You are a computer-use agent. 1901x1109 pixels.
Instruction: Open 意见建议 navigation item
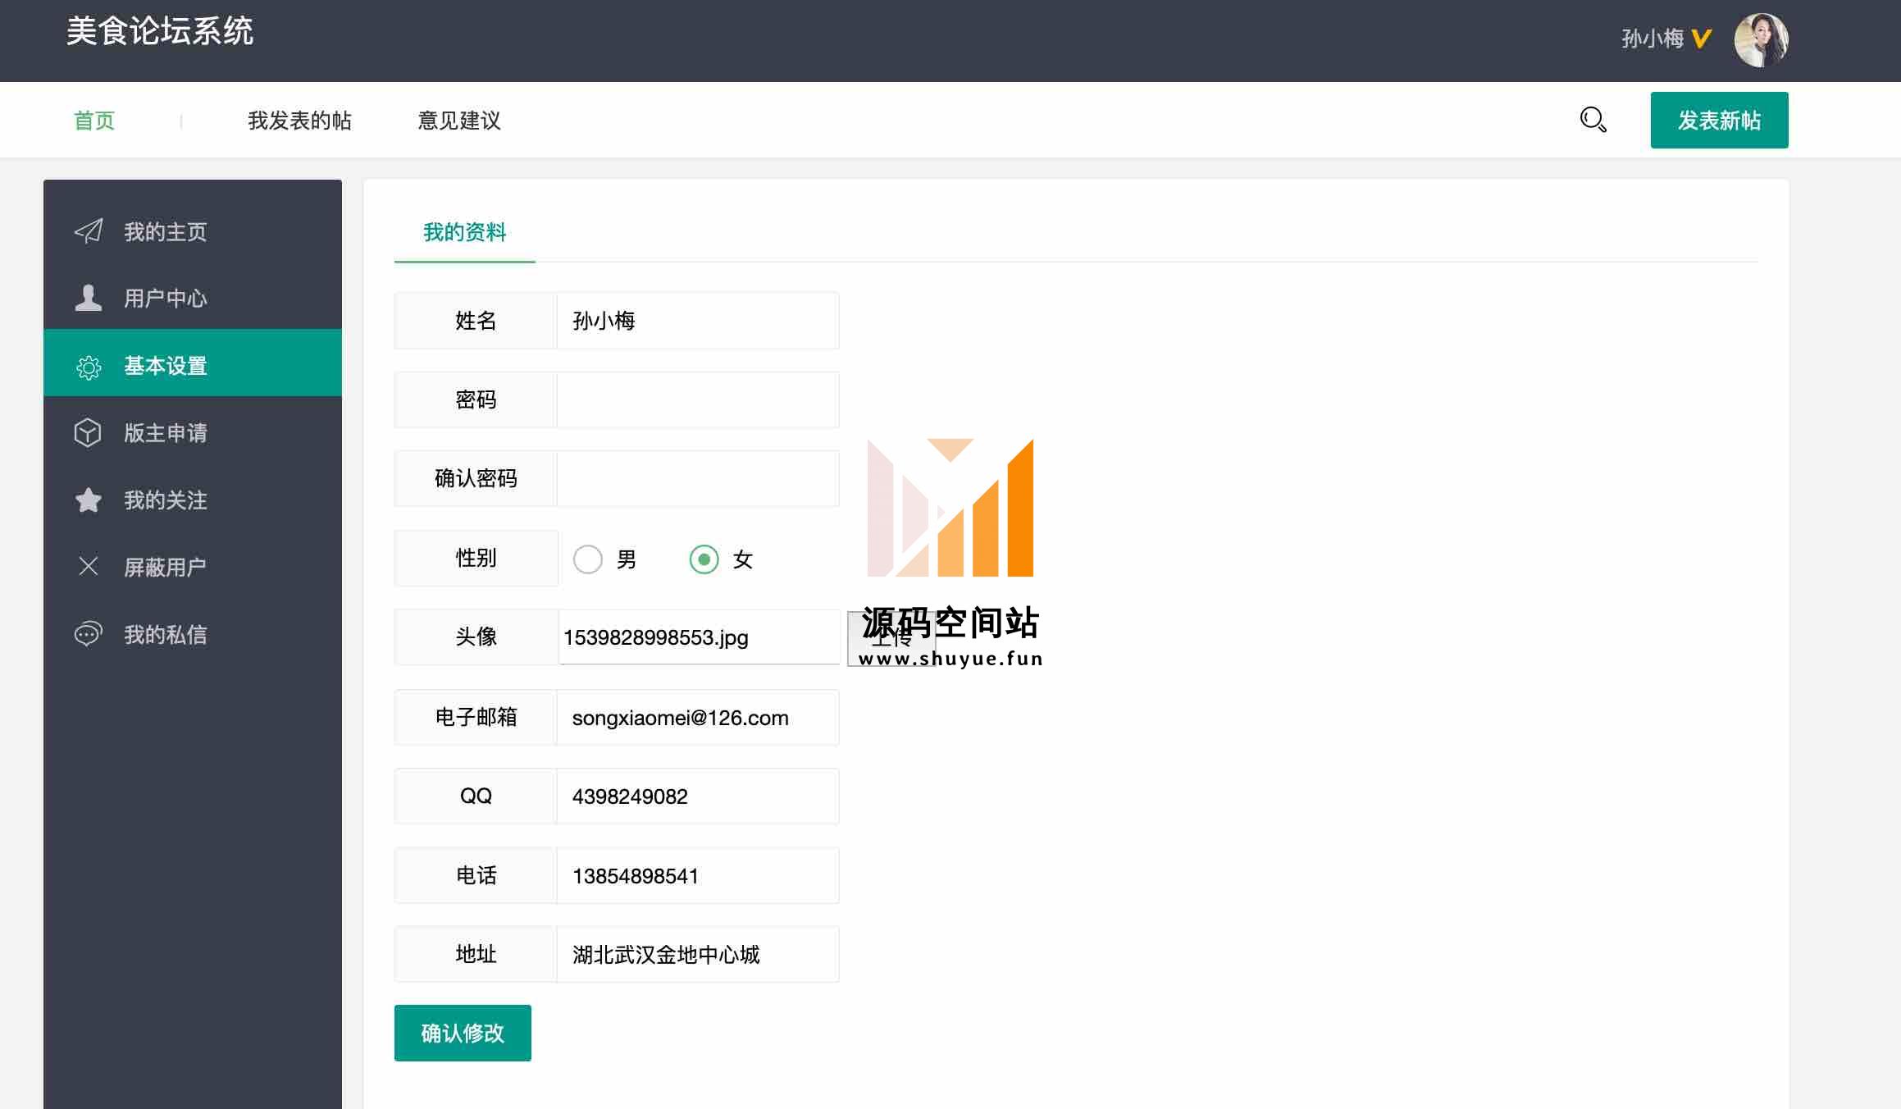(x=459, y=121)
